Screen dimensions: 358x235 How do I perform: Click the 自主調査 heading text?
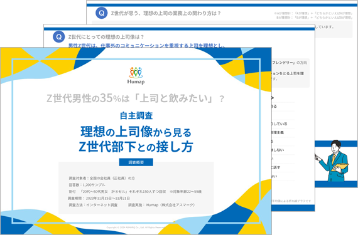(x=136, y=115)
